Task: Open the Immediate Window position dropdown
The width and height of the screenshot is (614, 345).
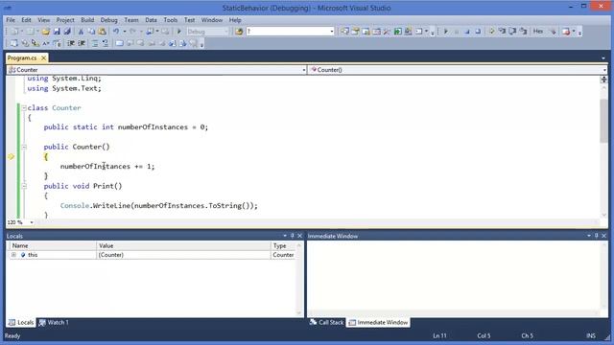Action: [x=589, y=236]
